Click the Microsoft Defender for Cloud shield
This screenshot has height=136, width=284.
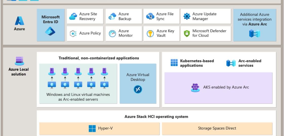click(x=187, y=33)
